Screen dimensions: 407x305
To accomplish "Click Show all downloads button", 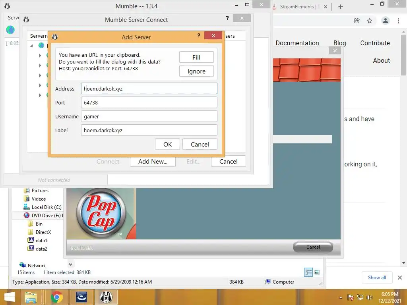I will click(377, 278).
